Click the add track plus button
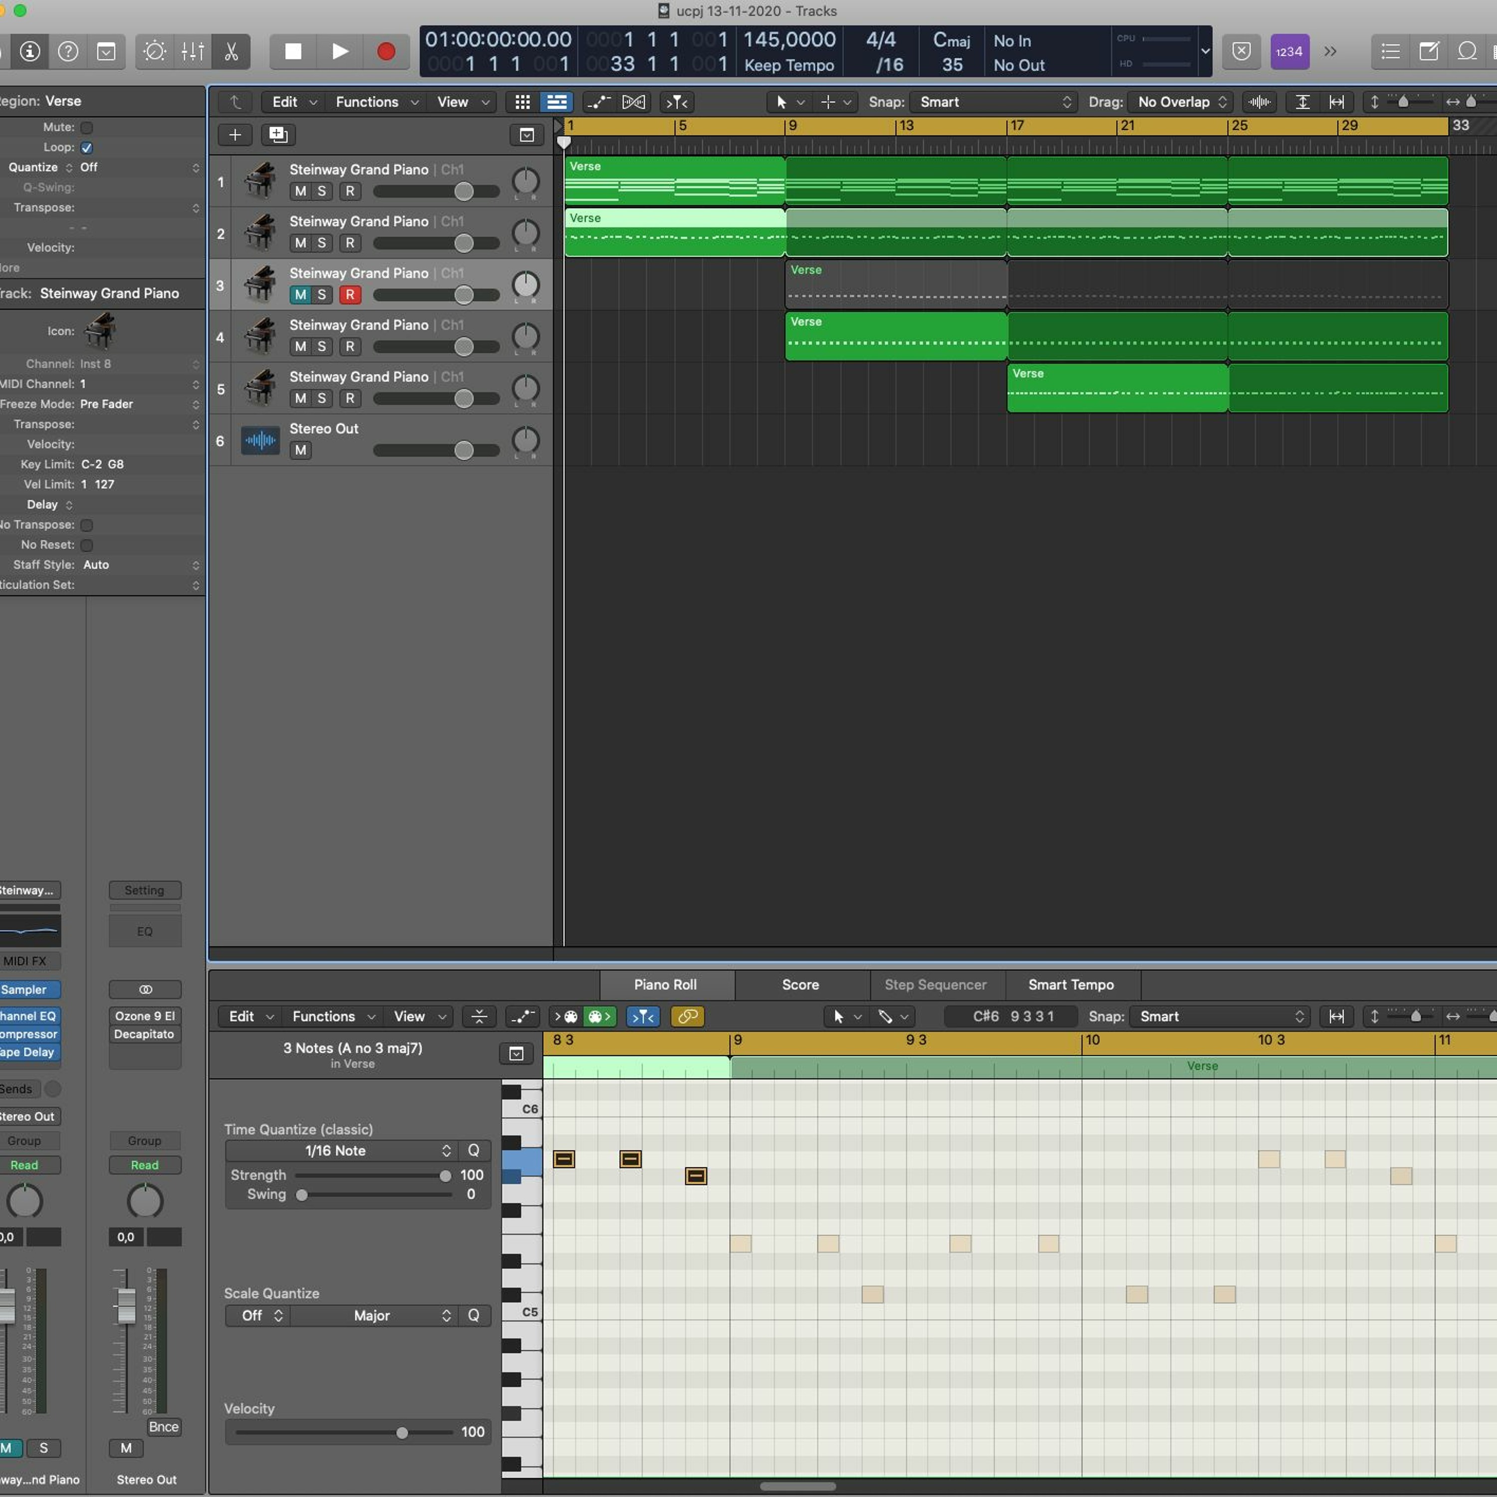This screenshot has width=1497, height=1497. click(235, 135)
